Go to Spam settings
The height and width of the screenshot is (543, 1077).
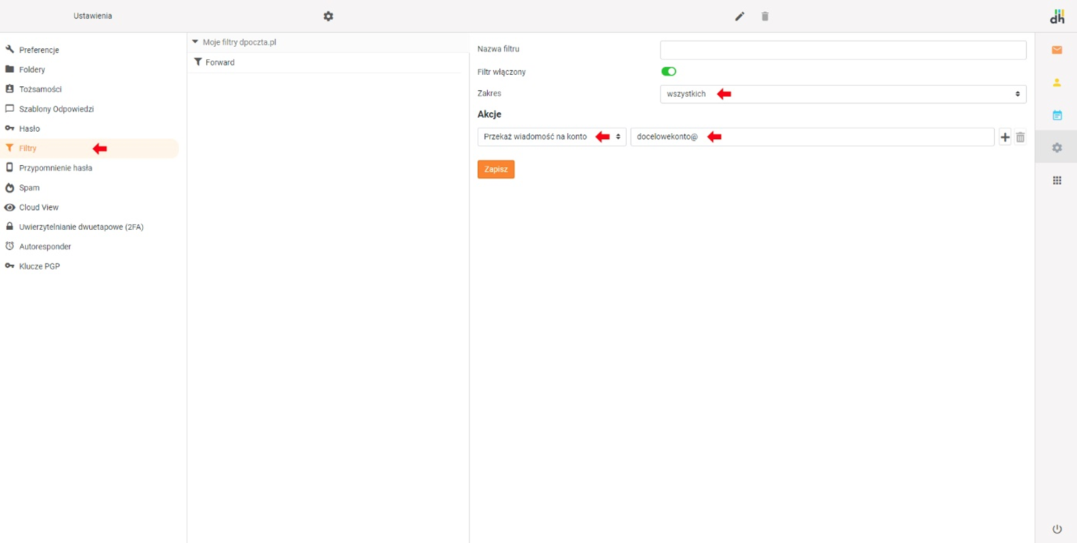pos(29,188)
